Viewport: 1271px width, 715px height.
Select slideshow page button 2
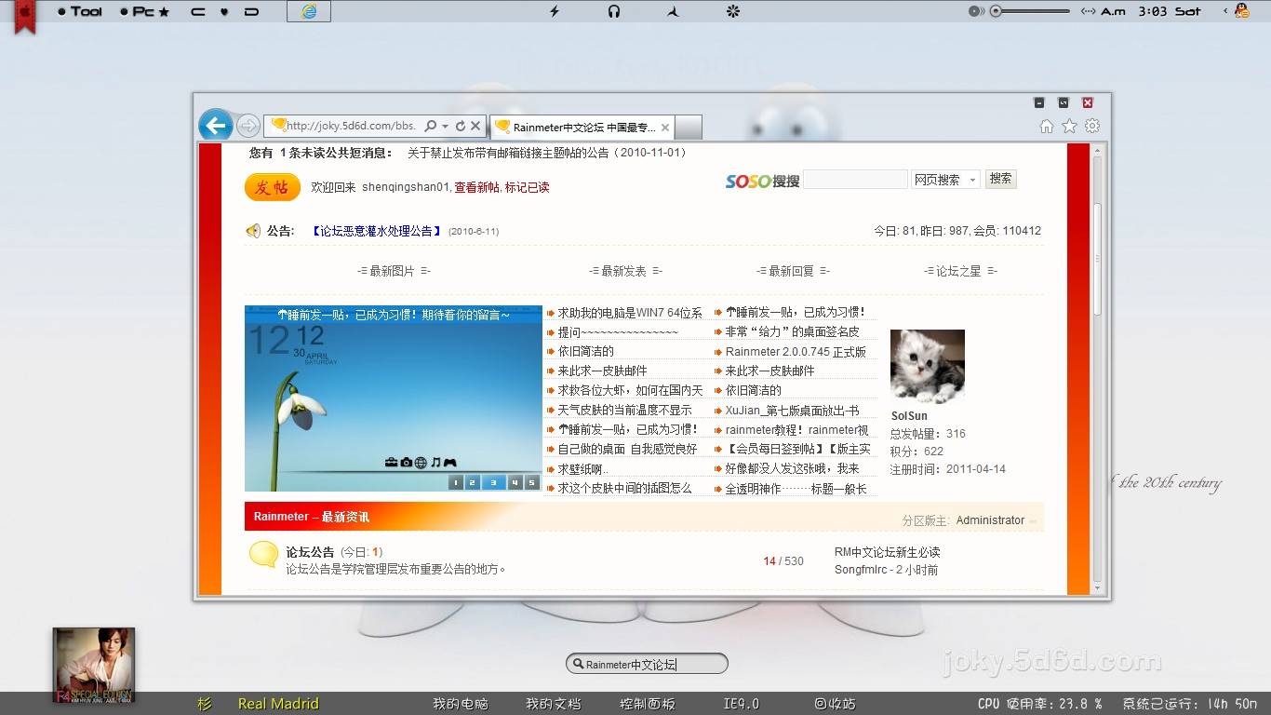472,482
